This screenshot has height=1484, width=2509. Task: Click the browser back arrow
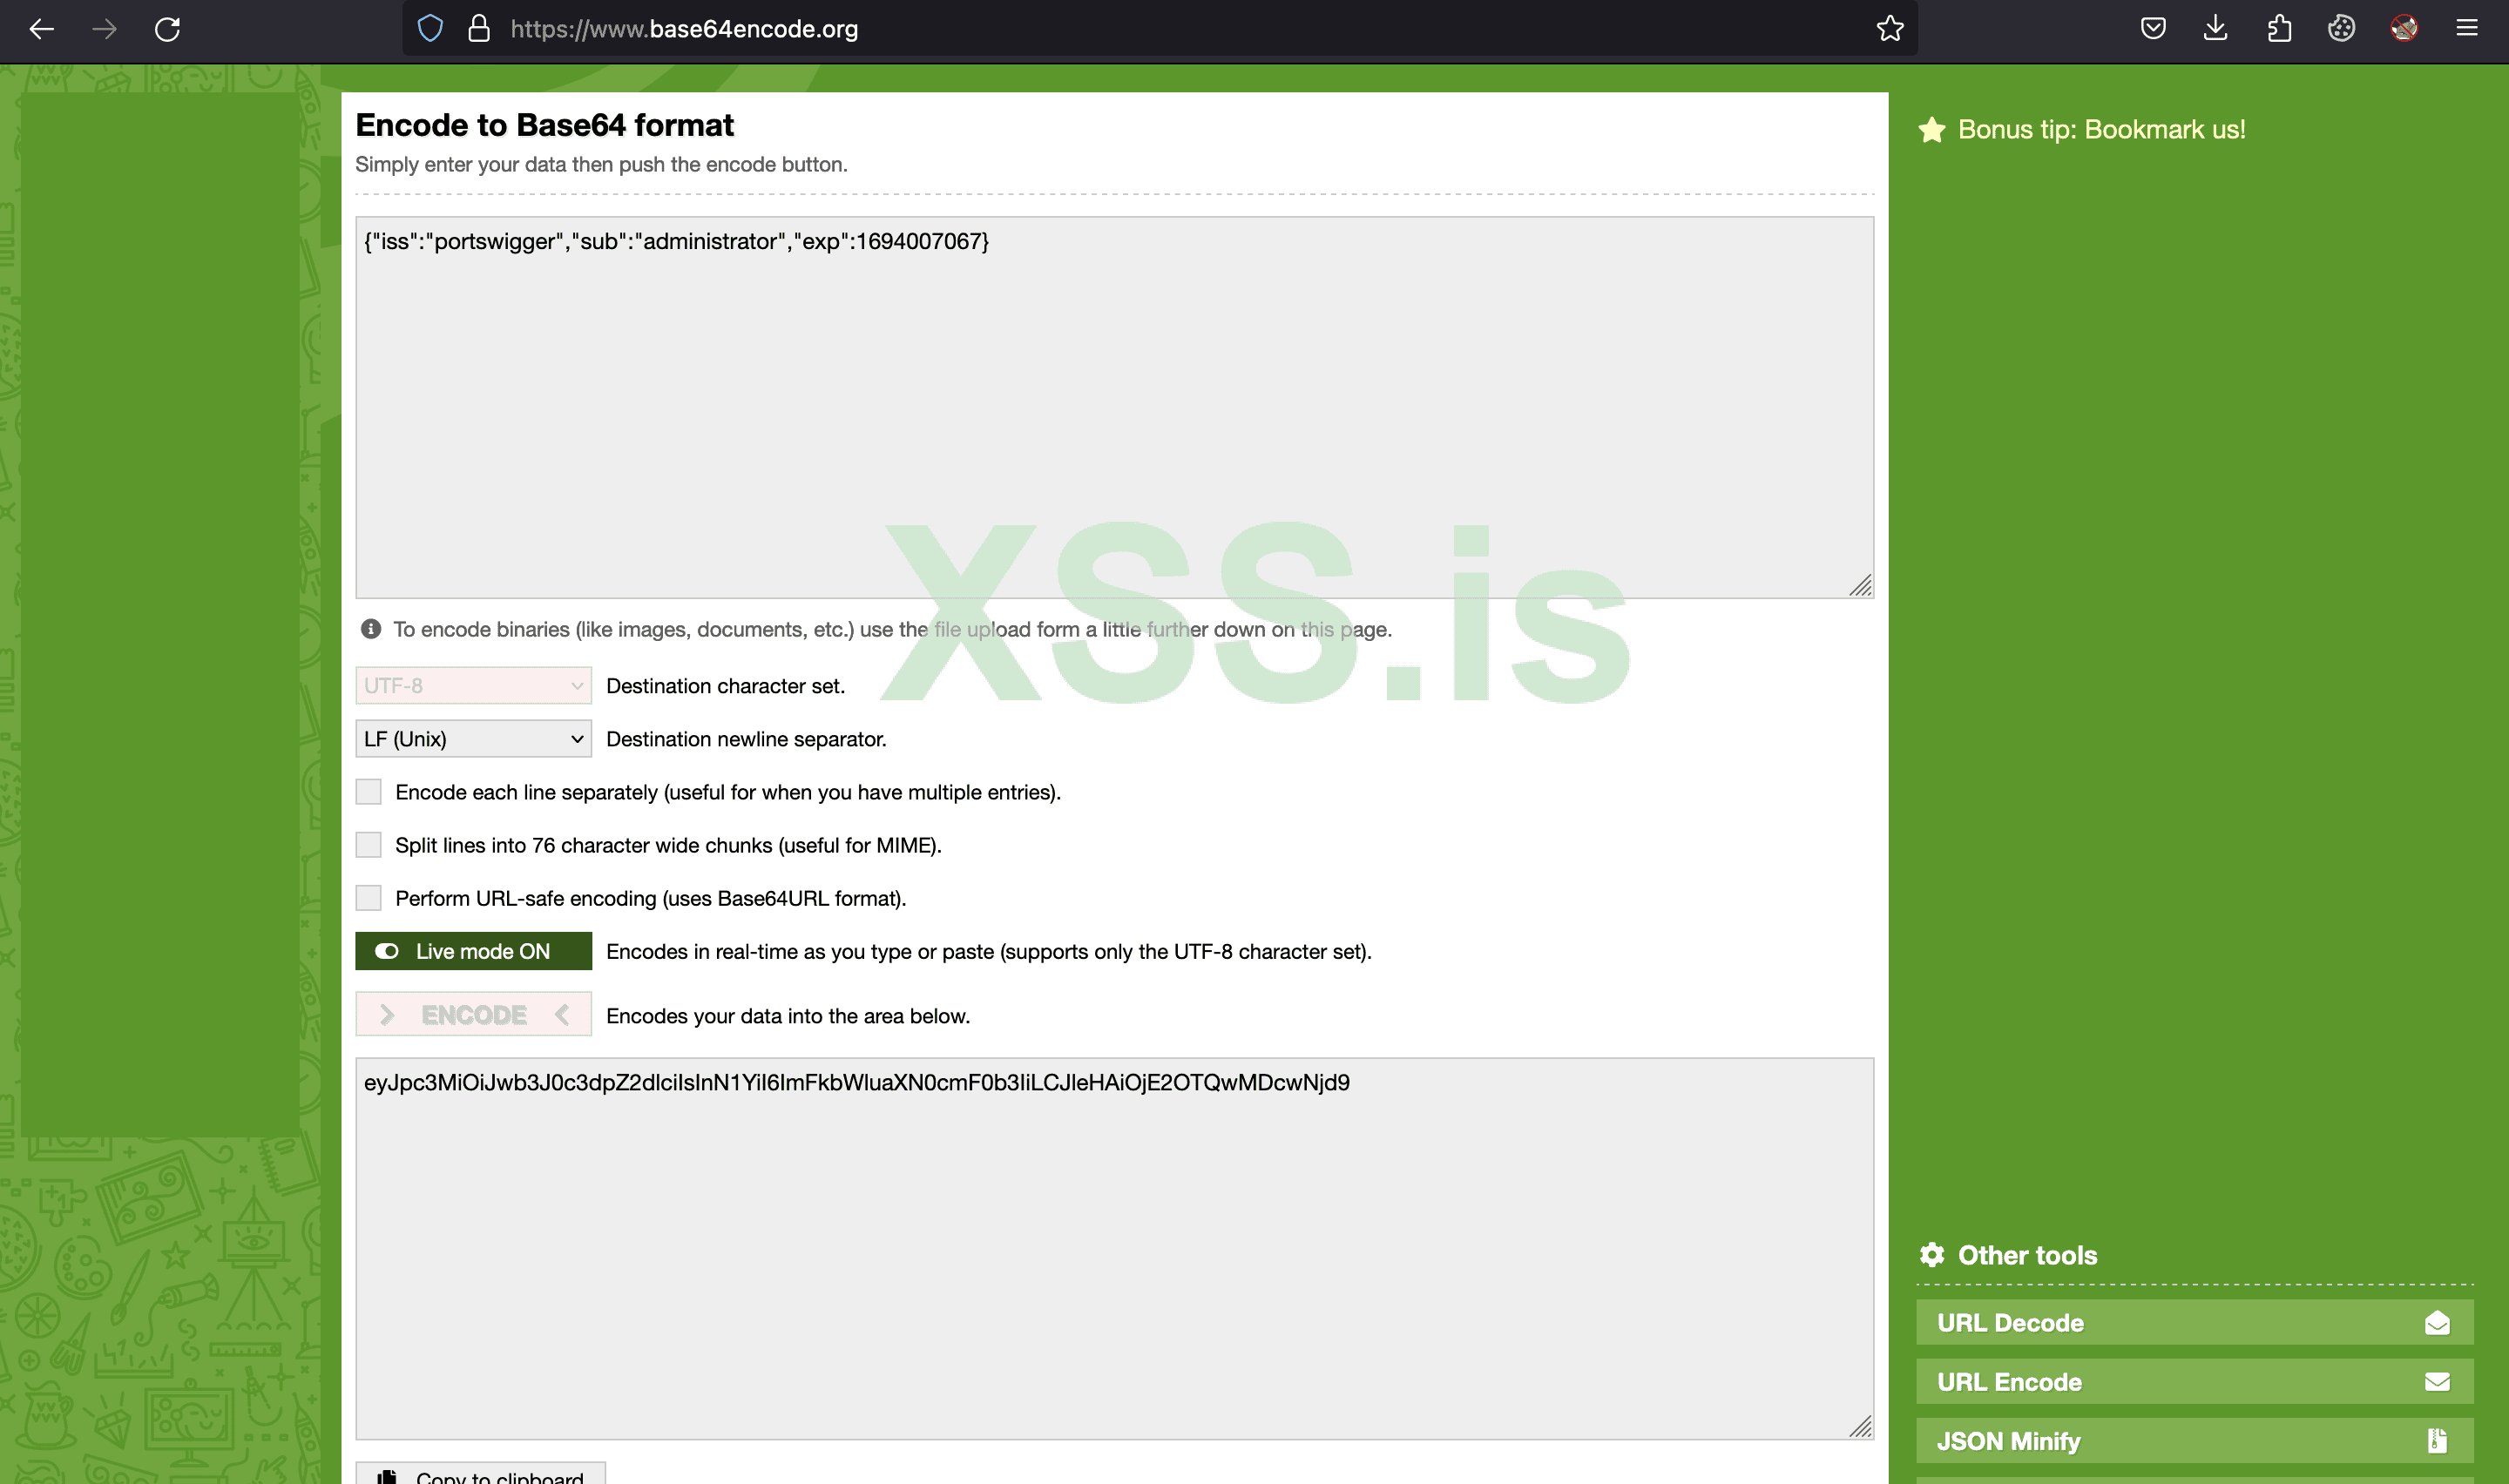(x=42, y=29)
